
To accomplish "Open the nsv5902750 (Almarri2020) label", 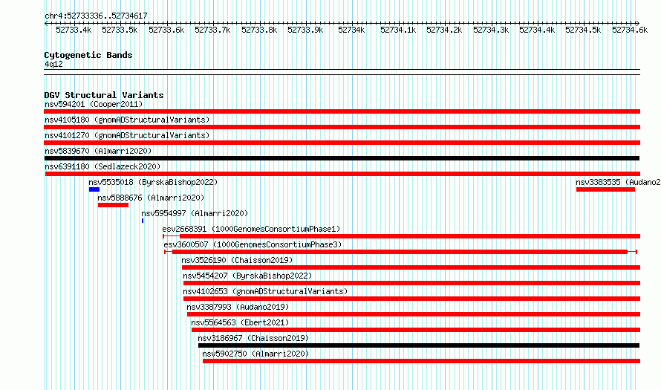I will coord(255,354).
